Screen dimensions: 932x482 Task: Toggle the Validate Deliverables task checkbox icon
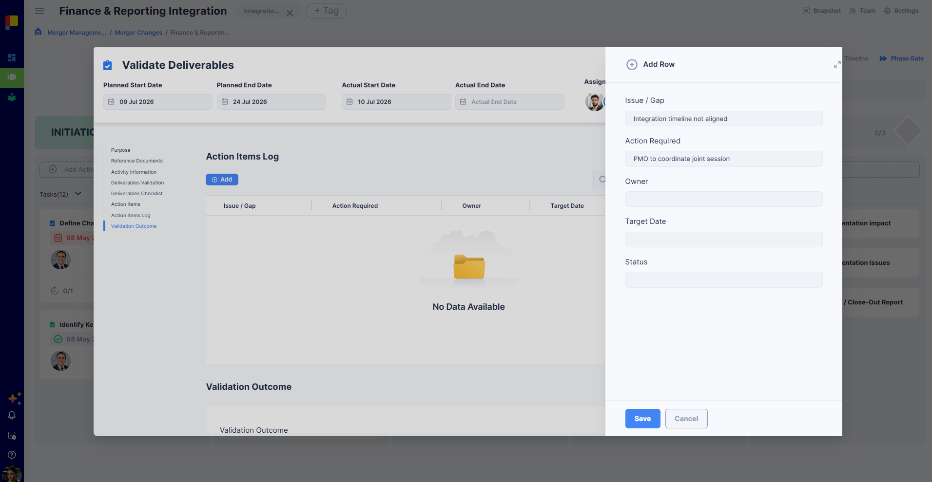108,65
